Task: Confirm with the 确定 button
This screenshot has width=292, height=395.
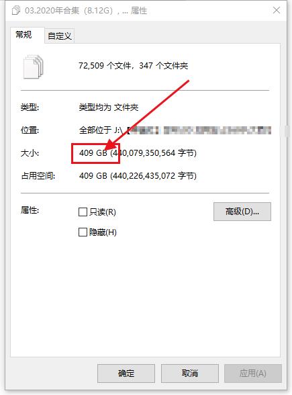Action: click(x=126, y=373)
